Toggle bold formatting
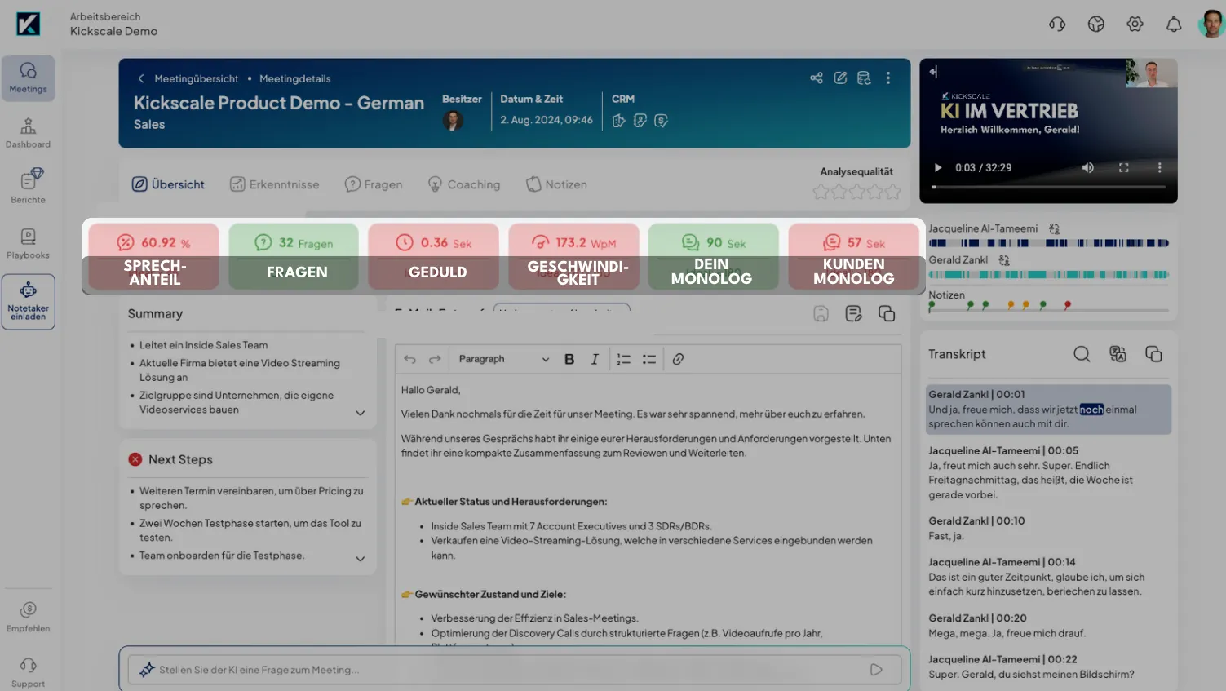This screenshot has width=1226, height=691. 569,359
